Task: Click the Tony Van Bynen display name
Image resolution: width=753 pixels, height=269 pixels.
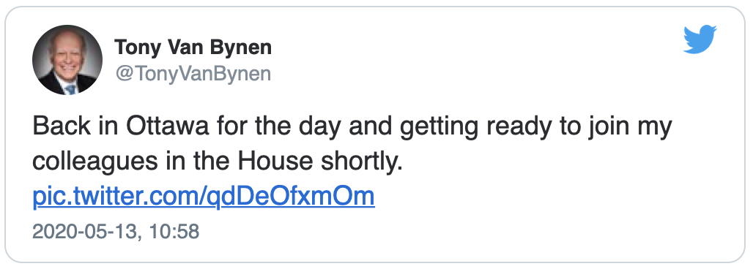Action: pyautogui.click(x=193, y=48)
